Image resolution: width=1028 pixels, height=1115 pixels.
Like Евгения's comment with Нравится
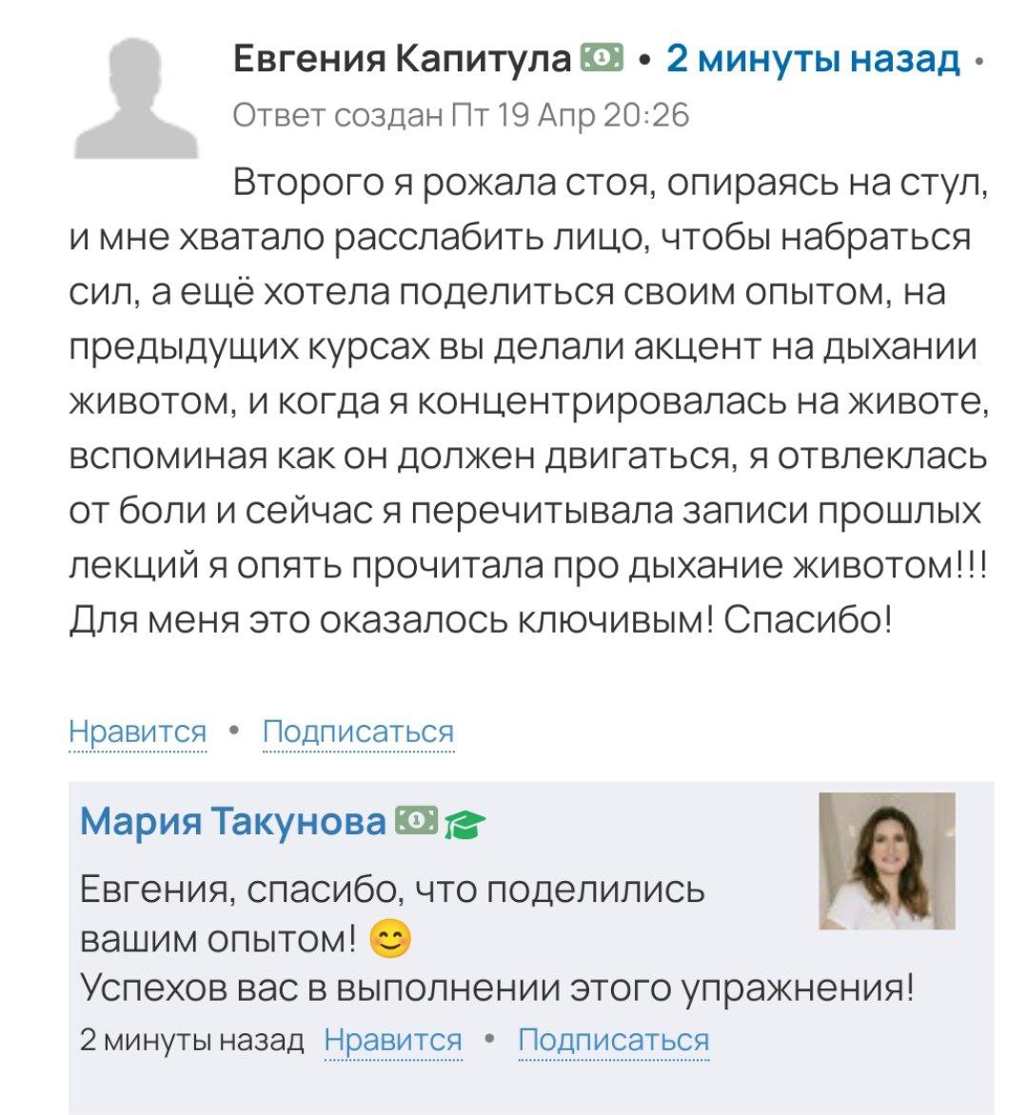[x=138, y=732]
